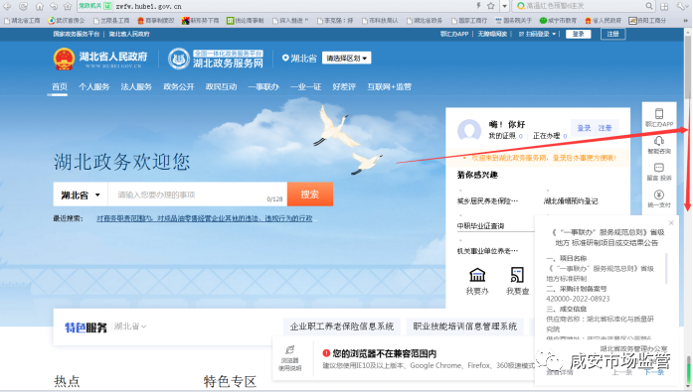693x392 pixels.
Task: Click 注册 in the user card
Action: (605, 128)
